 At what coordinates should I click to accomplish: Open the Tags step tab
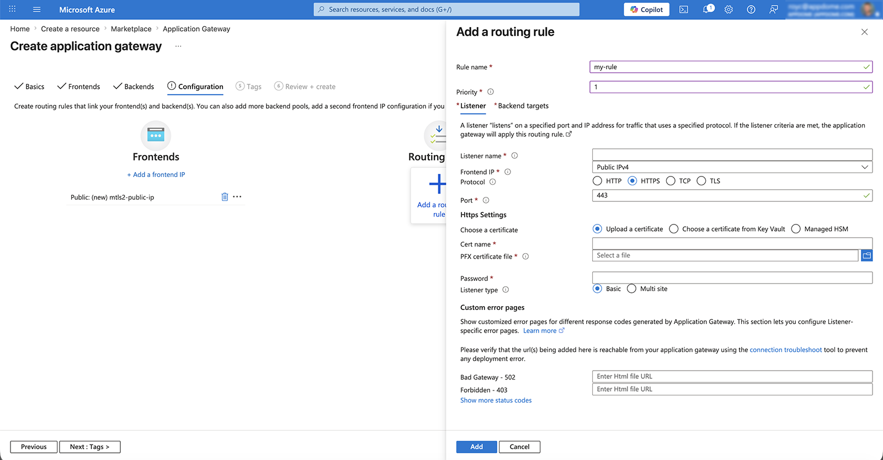pyautogui.click(x=248, y=87)
